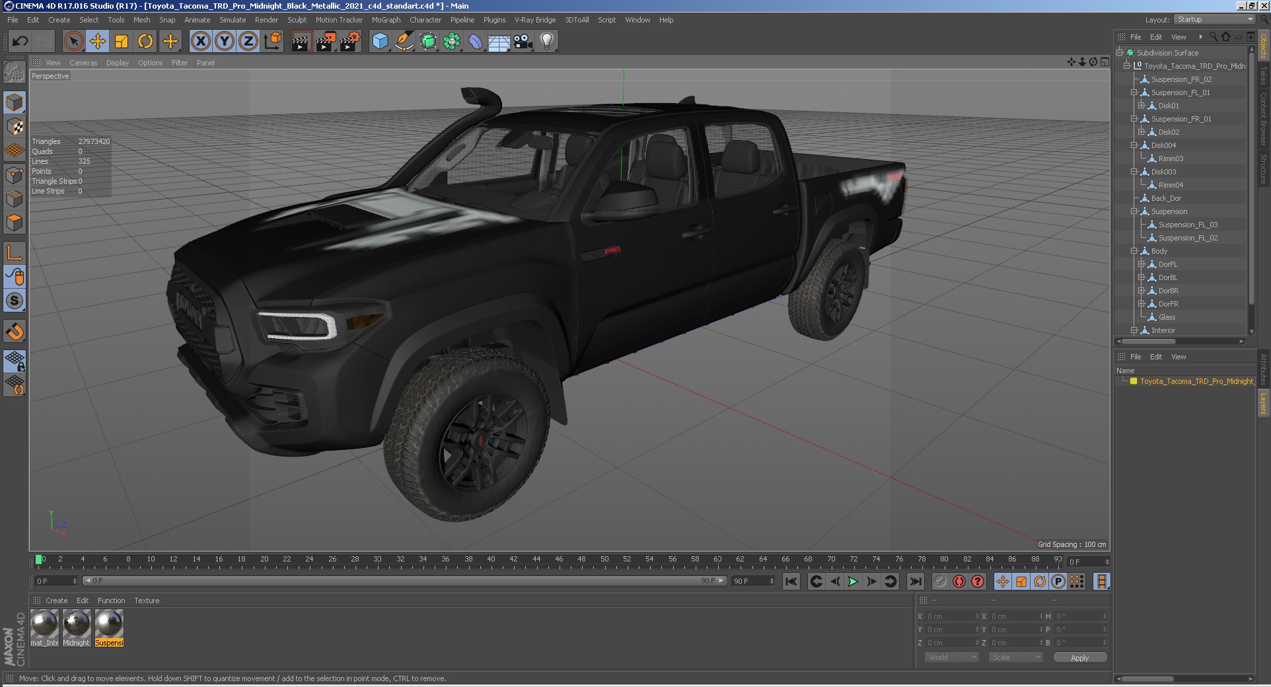Open the MoGraph menu
The width and height of the screenshot is (1271, 687).
(386, 20)
